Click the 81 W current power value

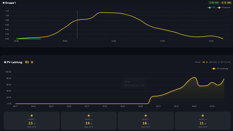(29, 62)
